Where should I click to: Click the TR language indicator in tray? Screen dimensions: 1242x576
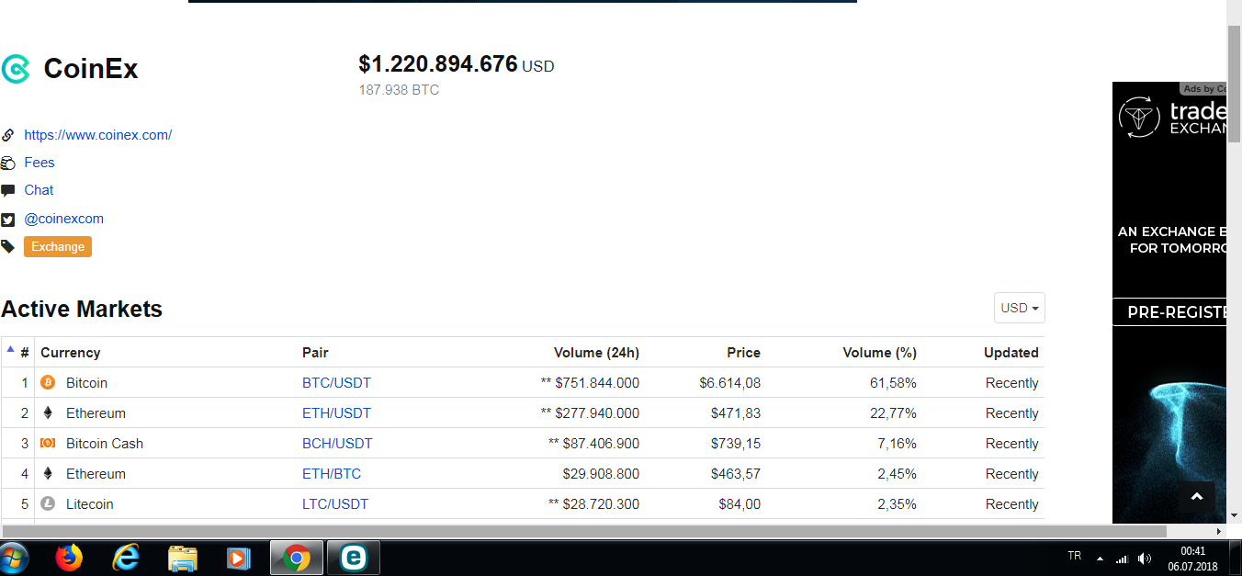pyautogui.click(x=1075, y=557)
